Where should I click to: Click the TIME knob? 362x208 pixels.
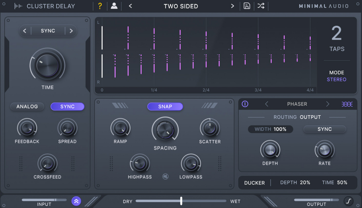point(47,65)
